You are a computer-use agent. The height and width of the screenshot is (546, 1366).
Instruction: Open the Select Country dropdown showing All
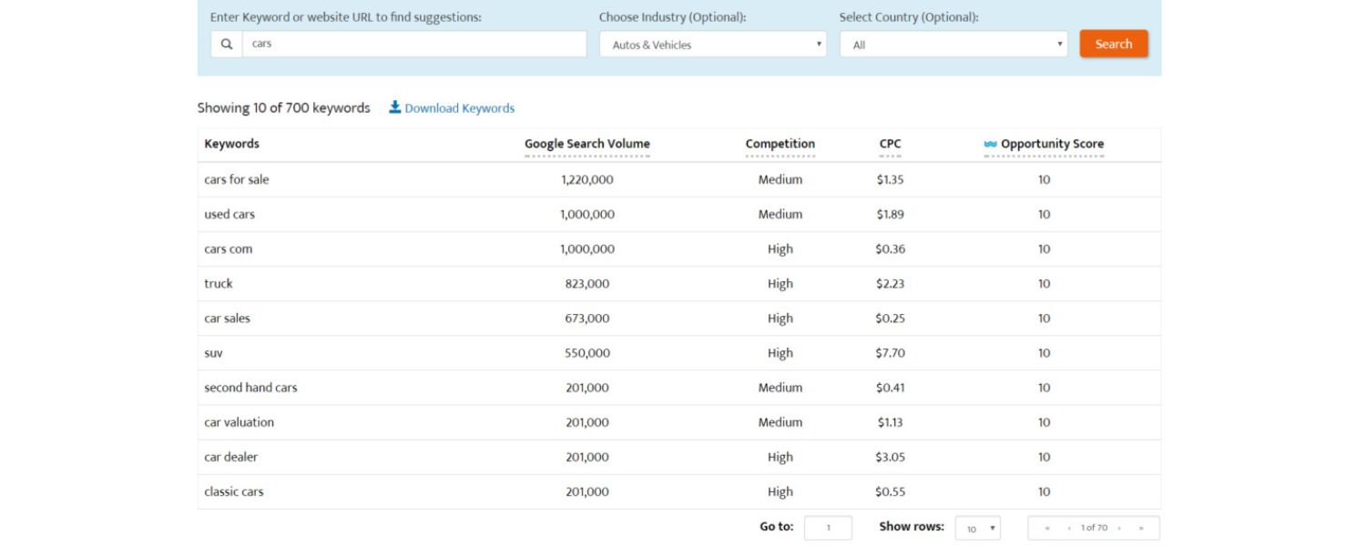click(x=952, y=43)
